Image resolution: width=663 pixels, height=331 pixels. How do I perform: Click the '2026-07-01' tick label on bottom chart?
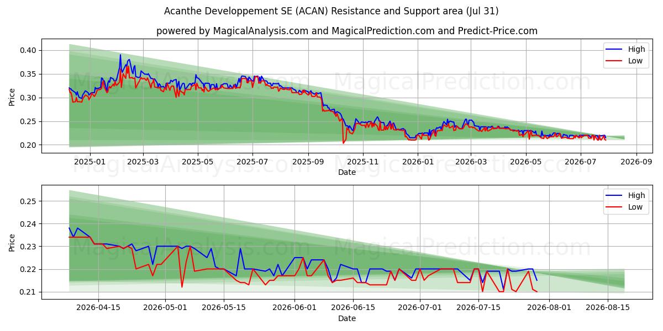coord(420,308)
